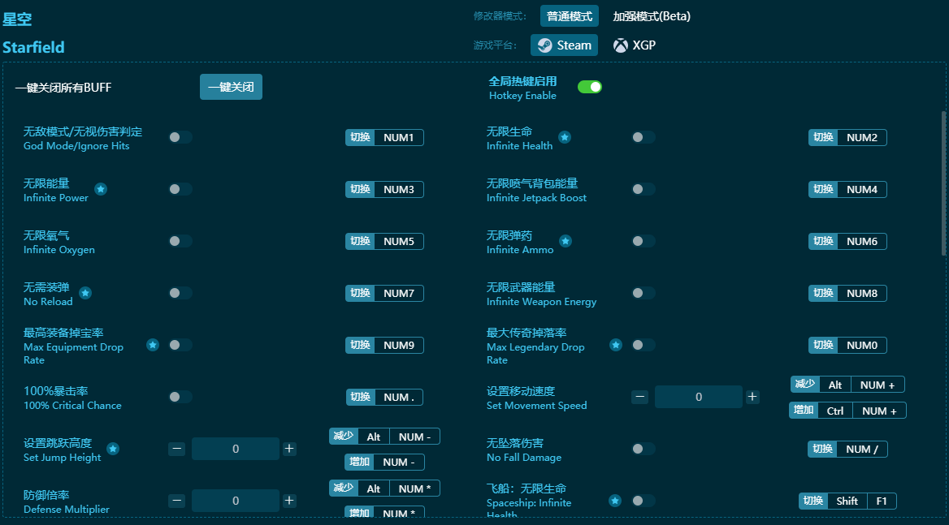Click the star beside Set Jump Height
This screenshot has height=525, width=949.
[112, 449]
